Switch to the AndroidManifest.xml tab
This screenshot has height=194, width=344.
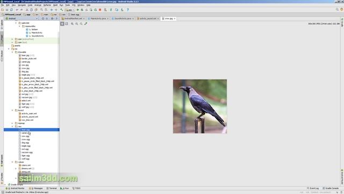click(x=73, y=19)
